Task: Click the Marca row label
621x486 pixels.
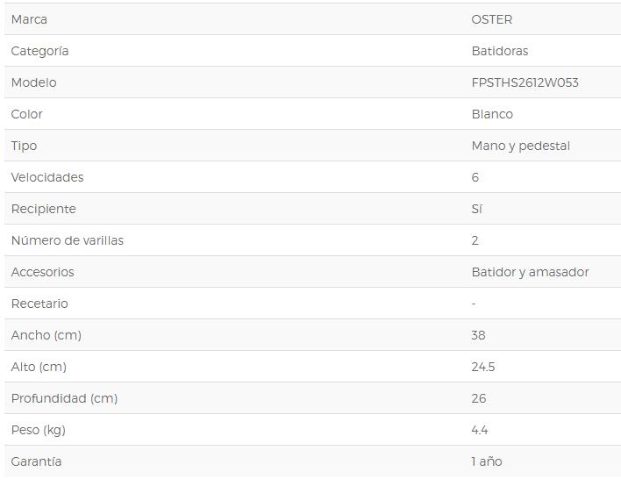Action: [x=29, y=19]
